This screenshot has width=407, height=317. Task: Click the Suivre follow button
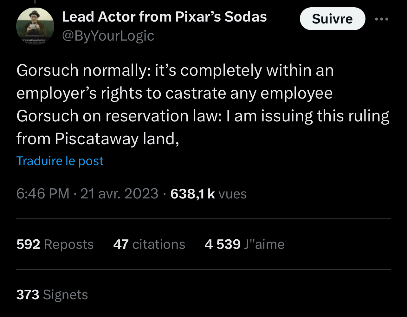[x=332, y=19]
